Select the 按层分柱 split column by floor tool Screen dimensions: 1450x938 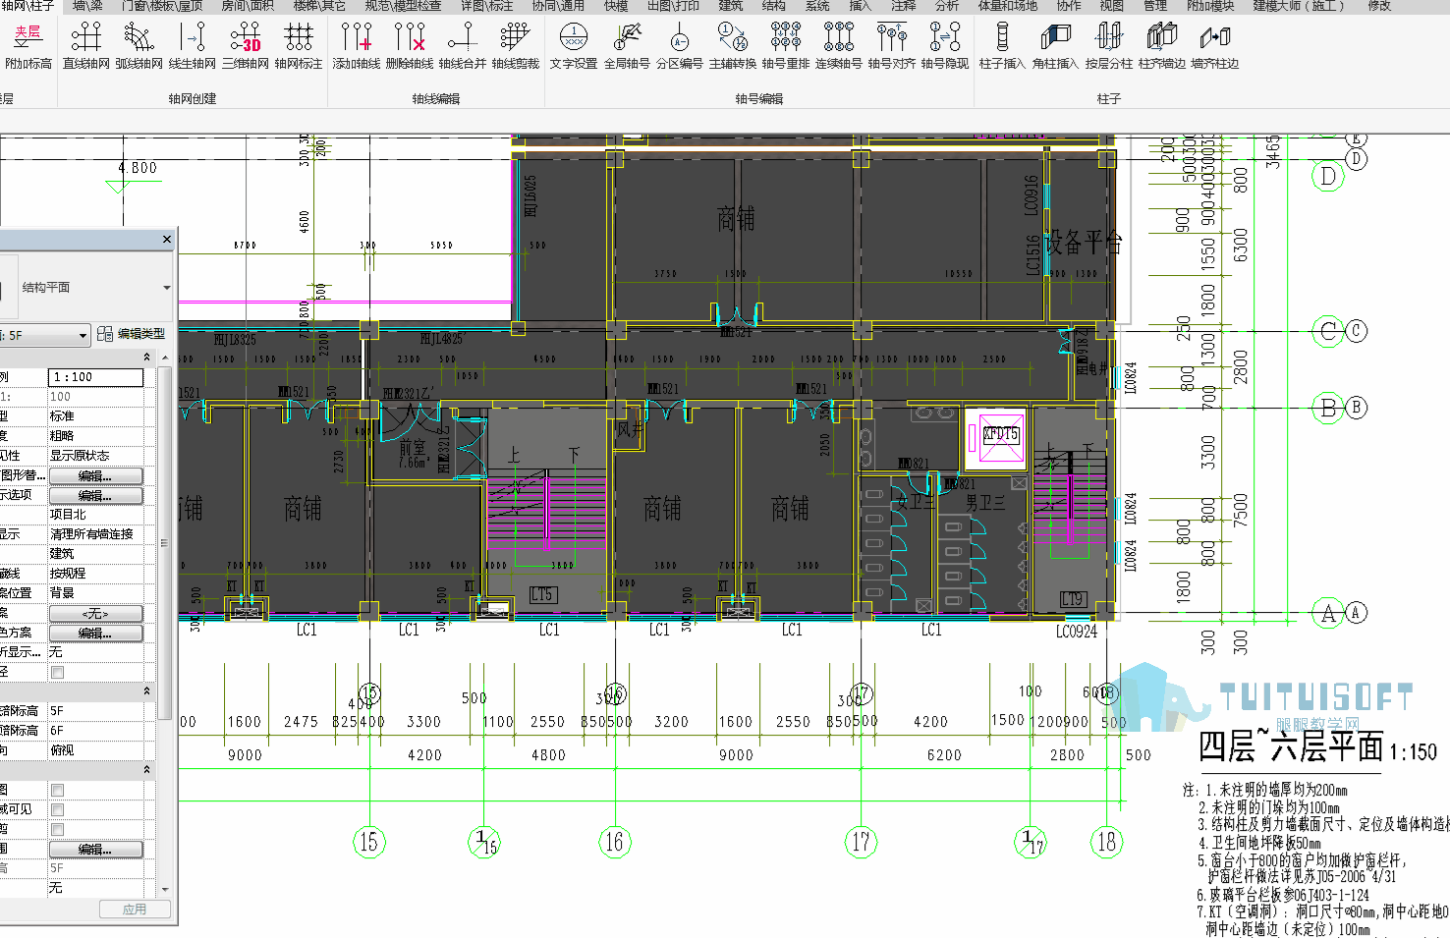pyautogui.click(x=1108, y=45)
